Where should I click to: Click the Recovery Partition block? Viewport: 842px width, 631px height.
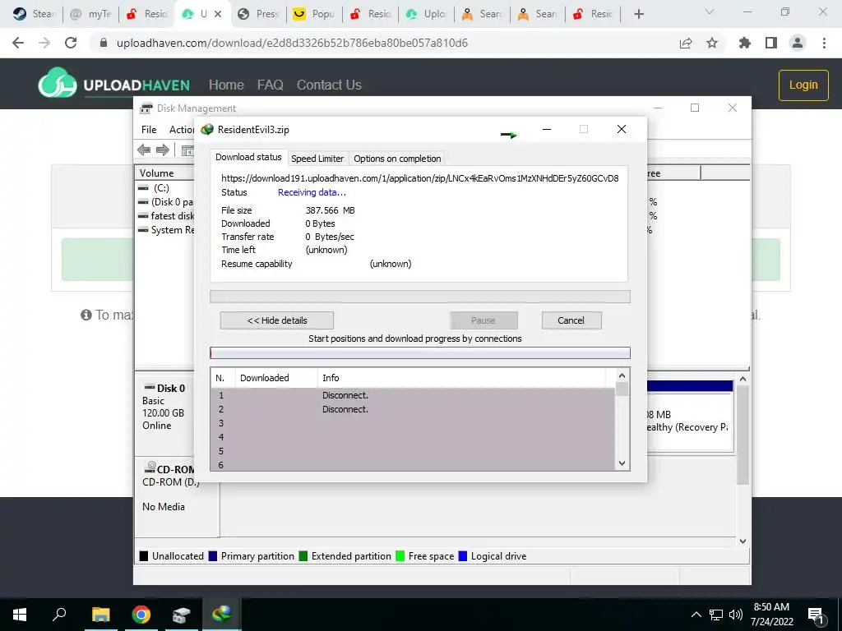[x=690, y=421]
